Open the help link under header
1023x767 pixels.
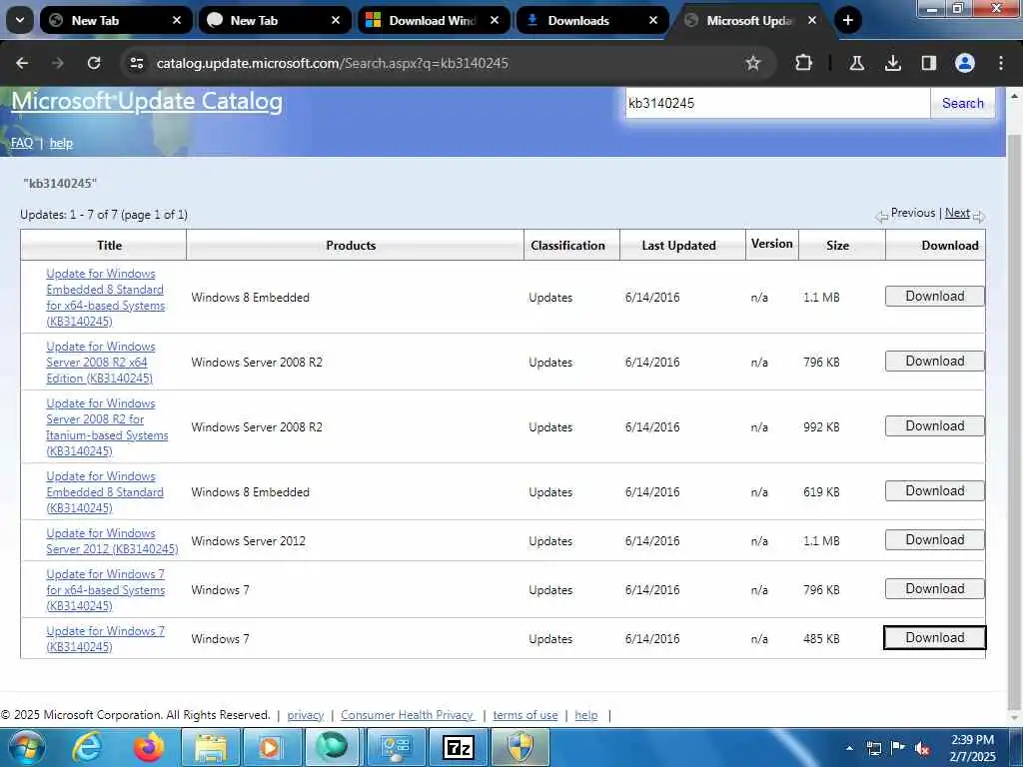click(61, 143)
